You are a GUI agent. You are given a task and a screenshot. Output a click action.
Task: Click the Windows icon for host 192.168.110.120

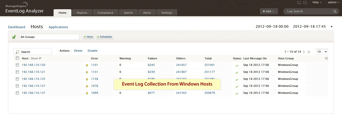[x=87, y=65]
